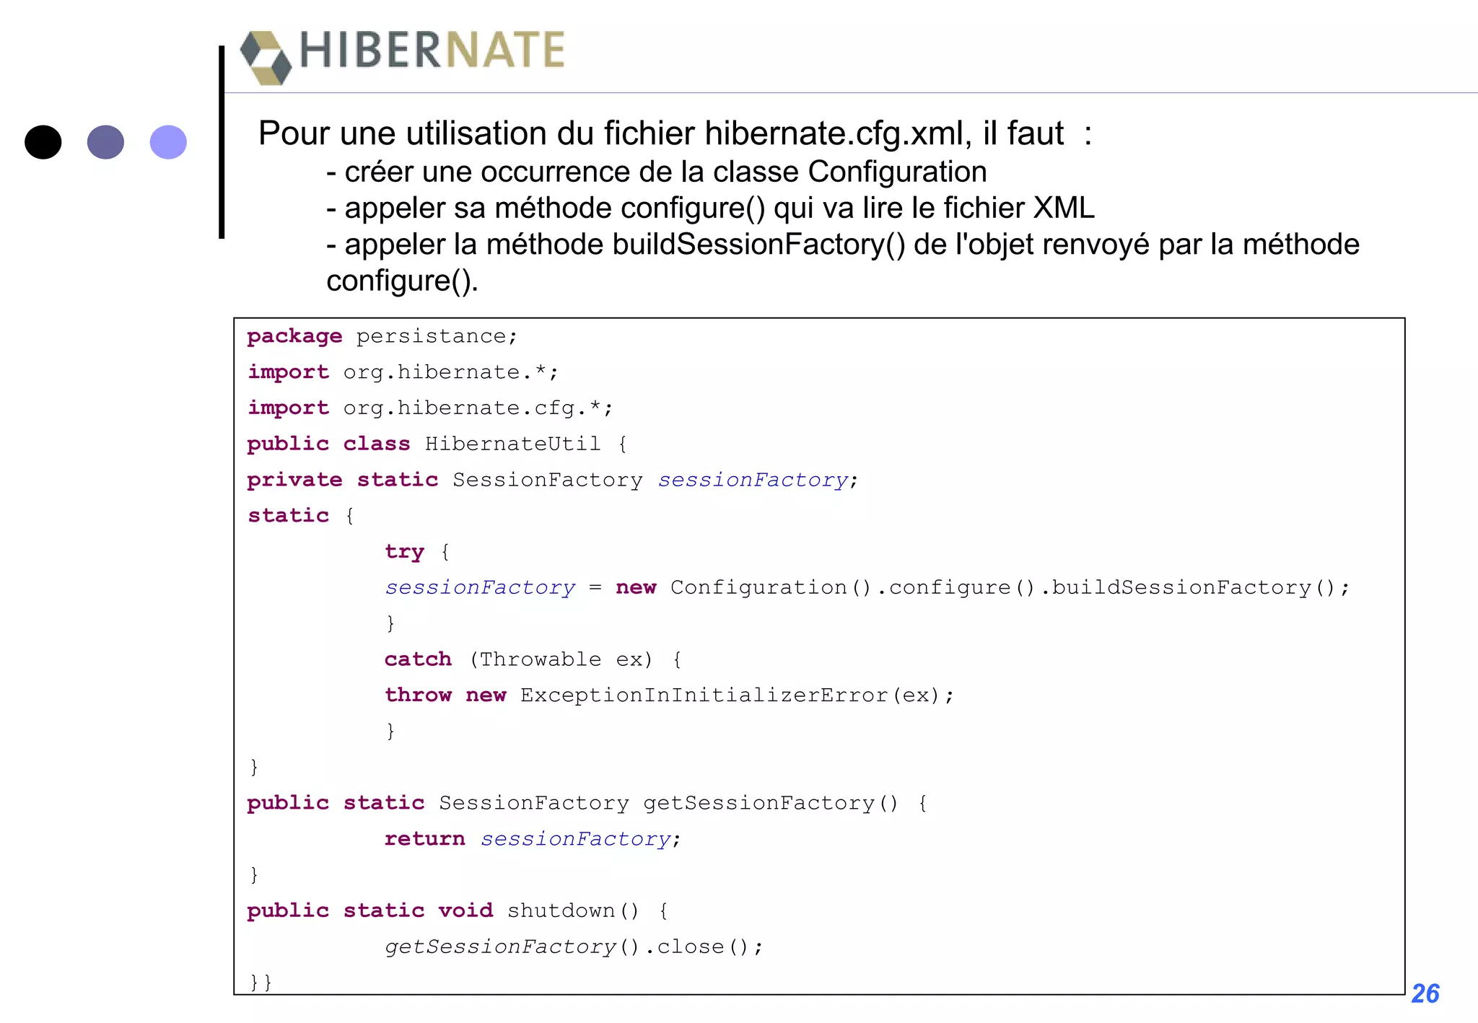This screenshot has width=1478, height=1023.
Task: Click the 'getSessionFactory().close();' line
Action: click(574, 947)
